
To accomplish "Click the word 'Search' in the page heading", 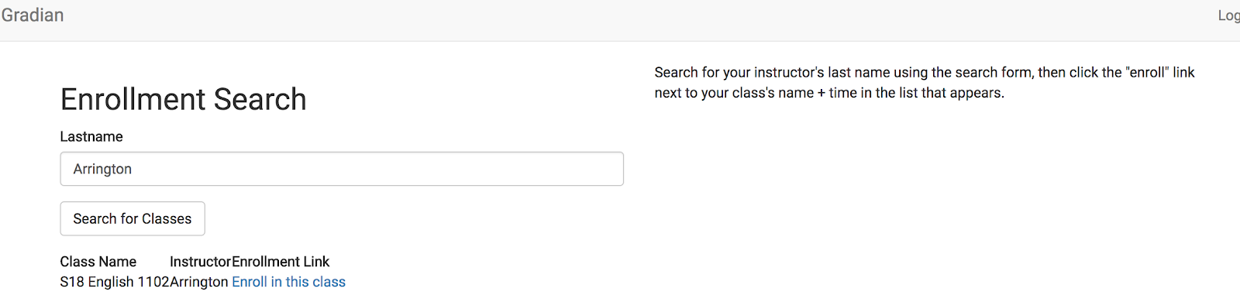I will (x=260, y=99).
